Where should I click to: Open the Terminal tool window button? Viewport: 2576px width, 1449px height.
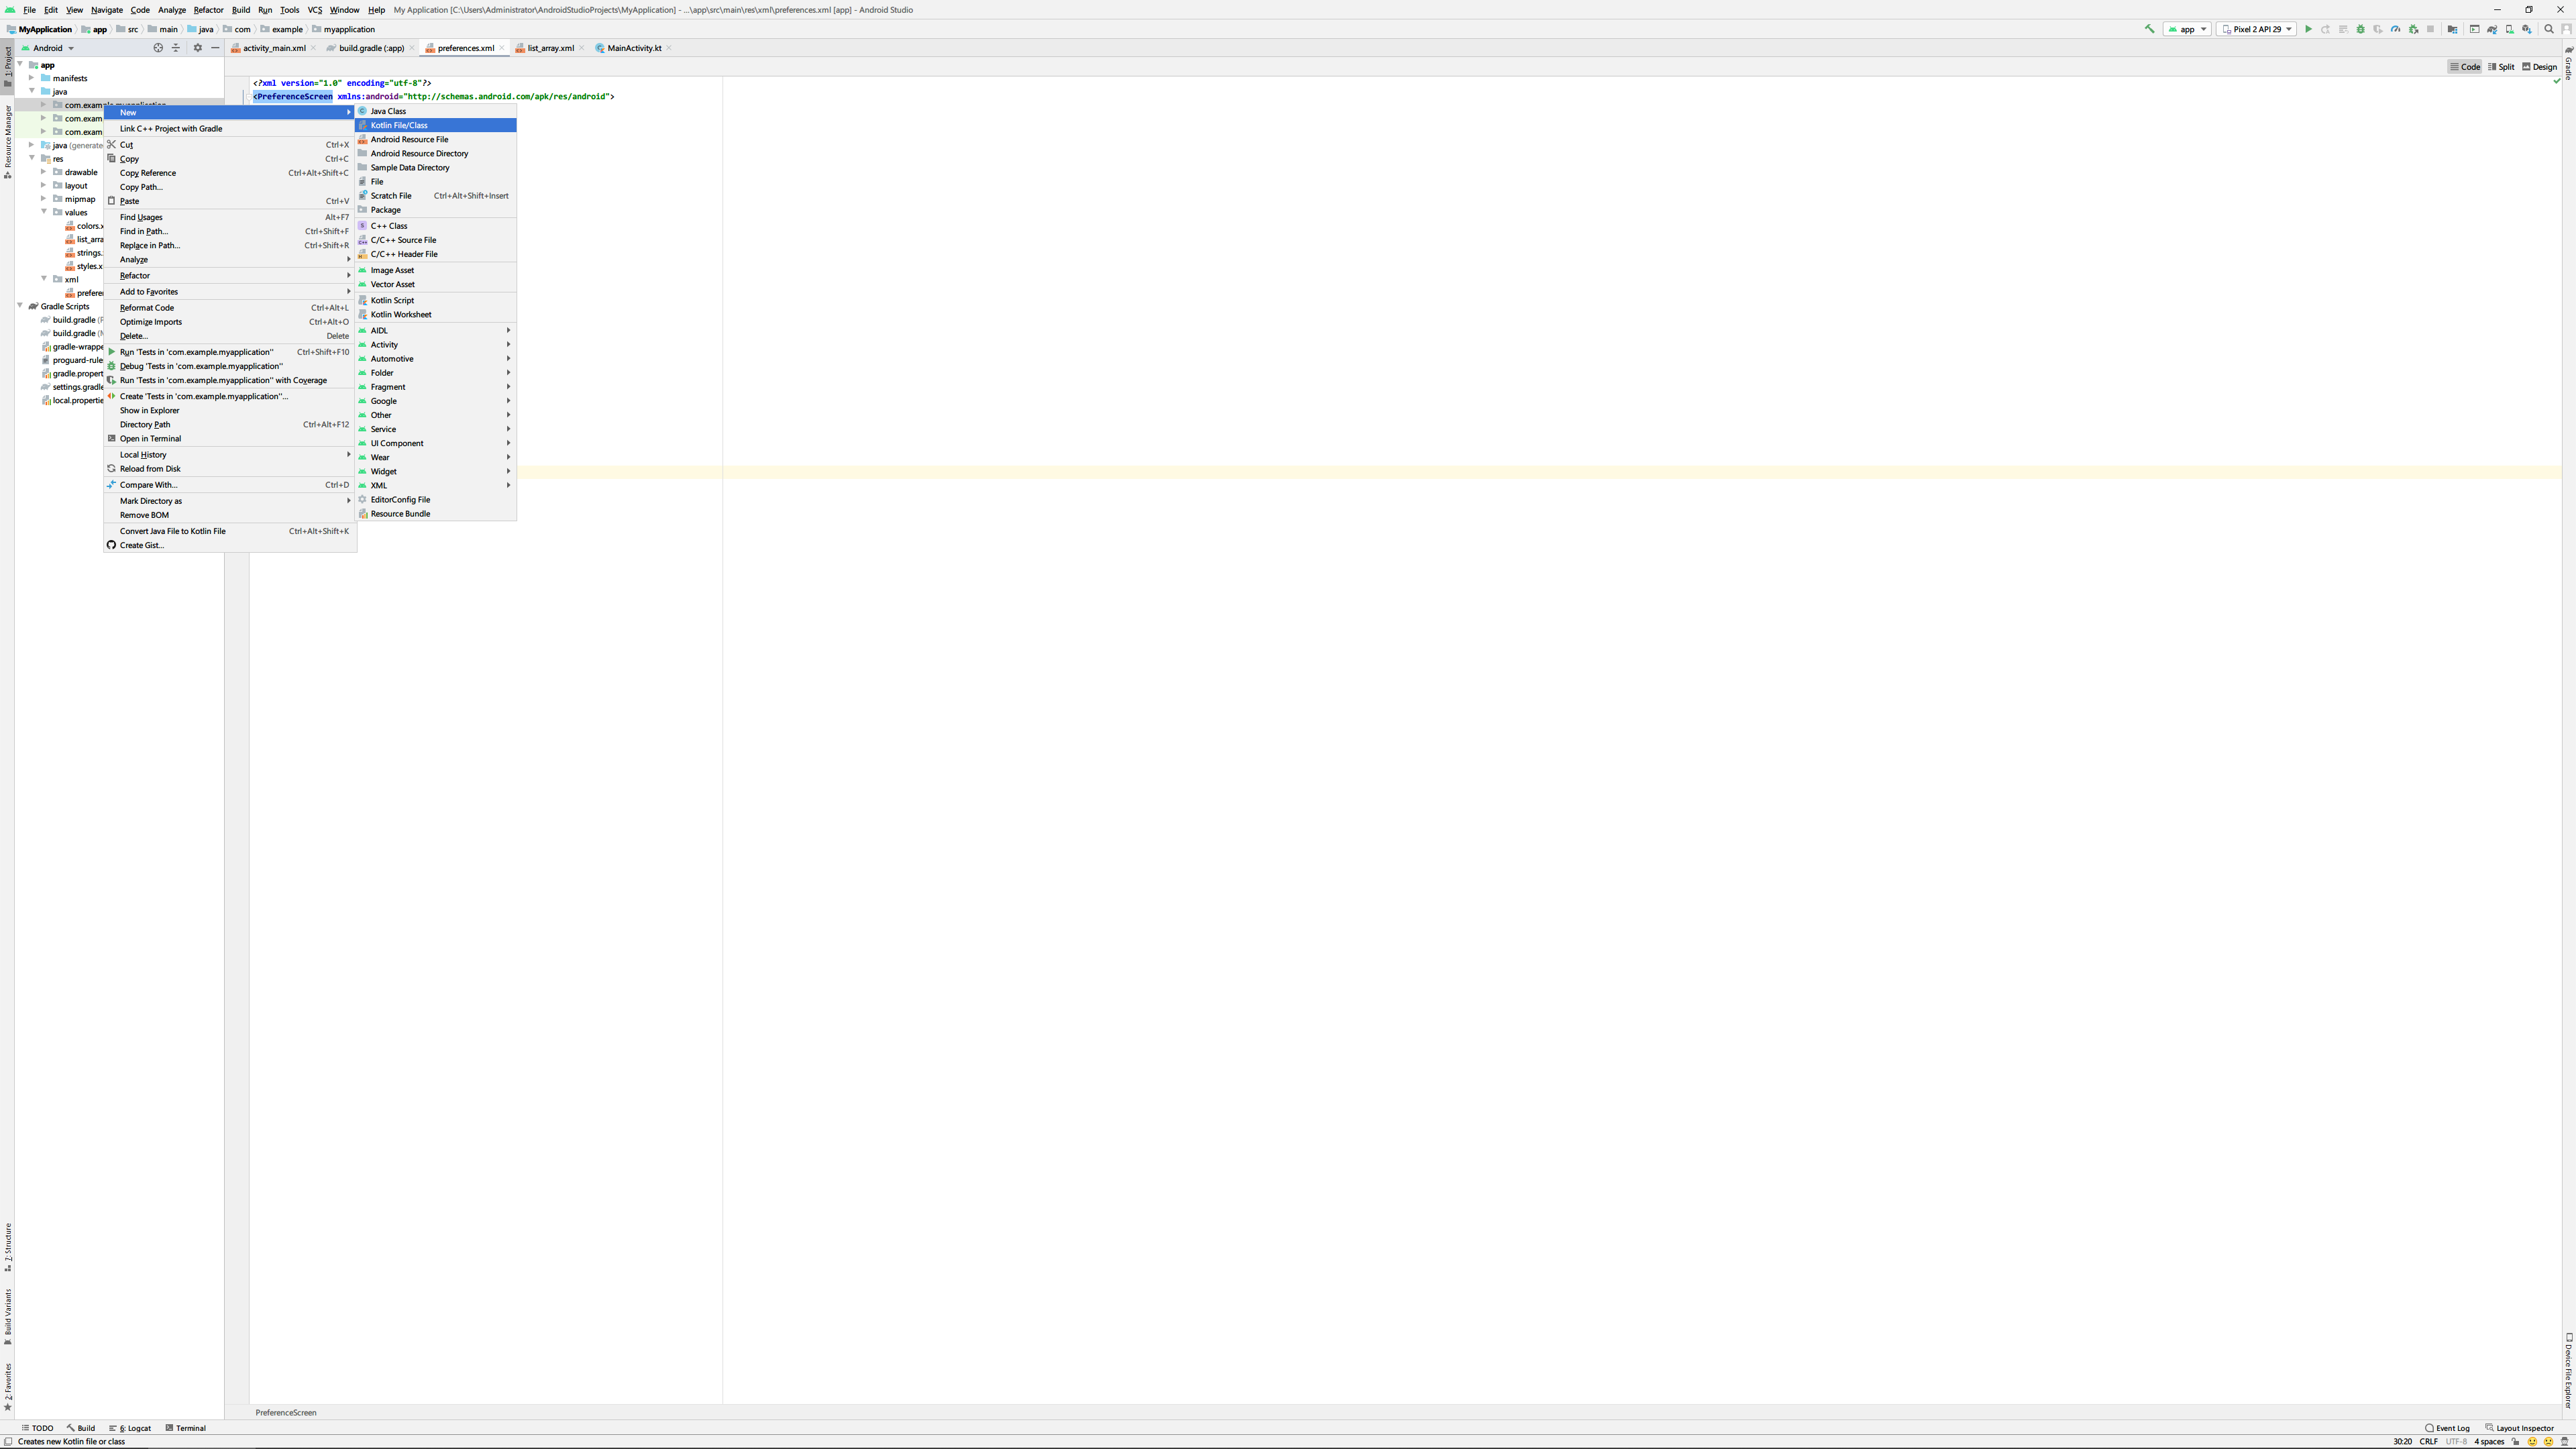point(186,1428)
